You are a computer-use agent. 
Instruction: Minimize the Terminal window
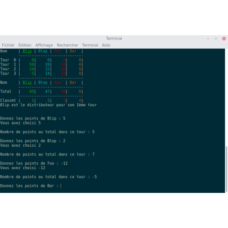click(208, 39)
